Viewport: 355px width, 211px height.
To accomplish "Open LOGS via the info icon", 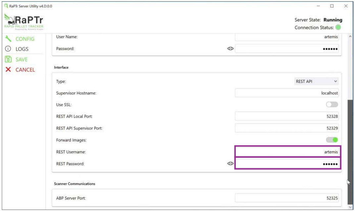I will coord(8,49).
